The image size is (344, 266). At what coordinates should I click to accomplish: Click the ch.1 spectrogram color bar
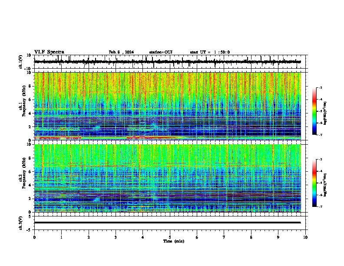(x=314, y=111)
